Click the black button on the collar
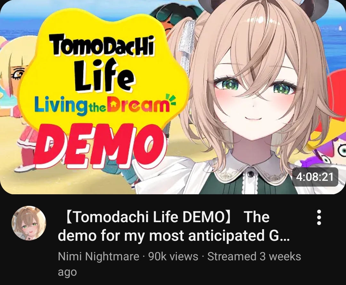The height and width of the screenshot is (285, 346). pos(251,174)
